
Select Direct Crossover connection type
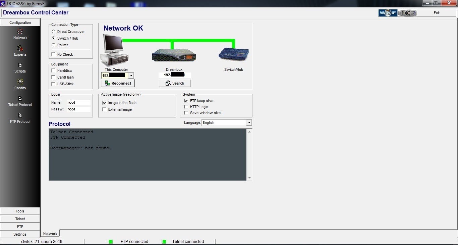[53, 32]
